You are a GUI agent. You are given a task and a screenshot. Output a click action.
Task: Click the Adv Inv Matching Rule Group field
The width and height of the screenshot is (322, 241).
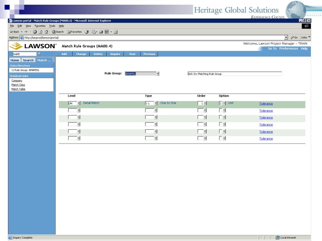[235, 74]
